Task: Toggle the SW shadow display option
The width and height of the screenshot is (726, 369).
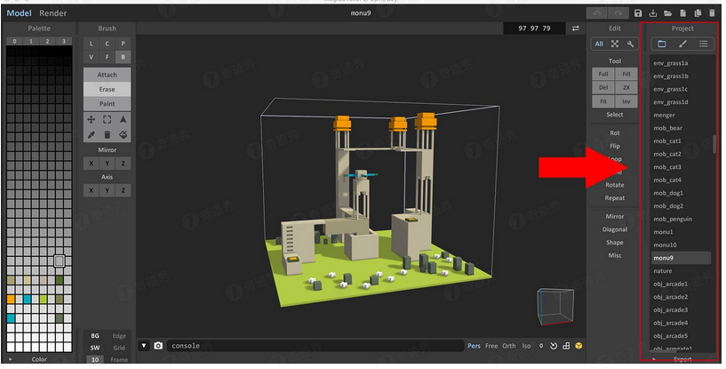Action: pos(95,348)
